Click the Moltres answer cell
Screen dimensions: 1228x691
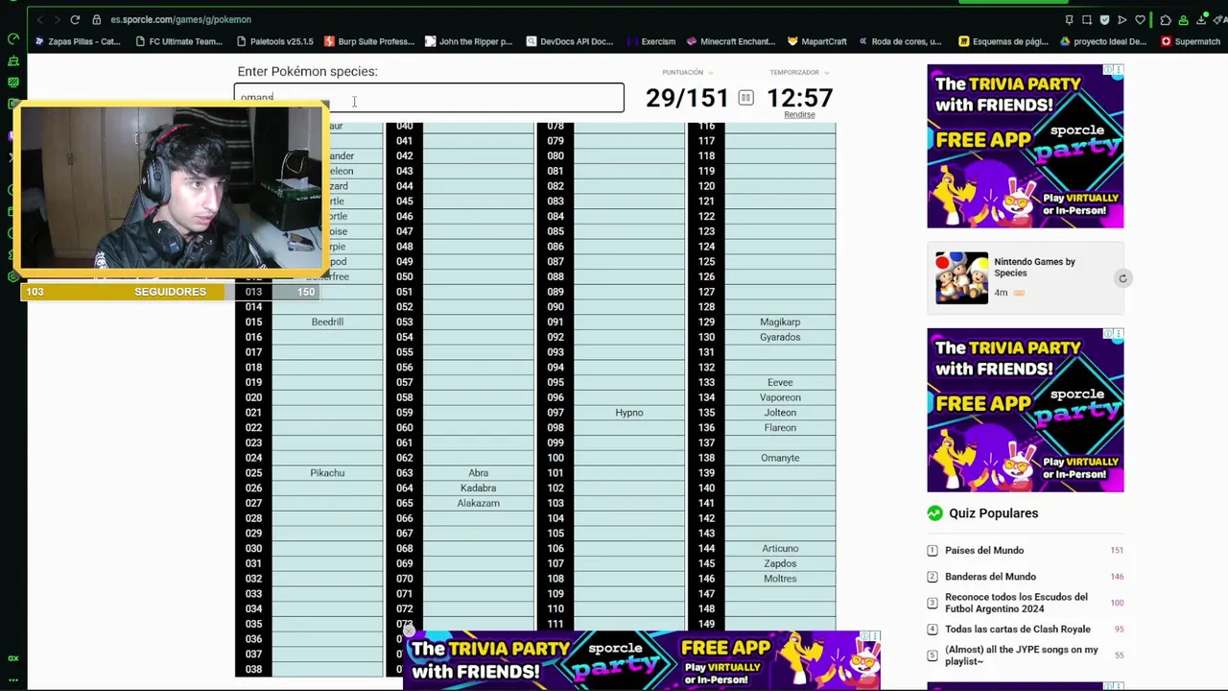(x=780, y=579)
